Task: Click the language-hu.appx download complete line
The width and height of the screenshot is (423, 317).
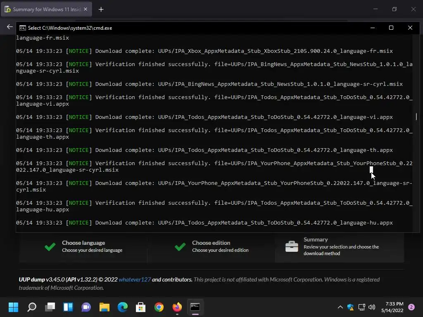Action: click(204, 222)
